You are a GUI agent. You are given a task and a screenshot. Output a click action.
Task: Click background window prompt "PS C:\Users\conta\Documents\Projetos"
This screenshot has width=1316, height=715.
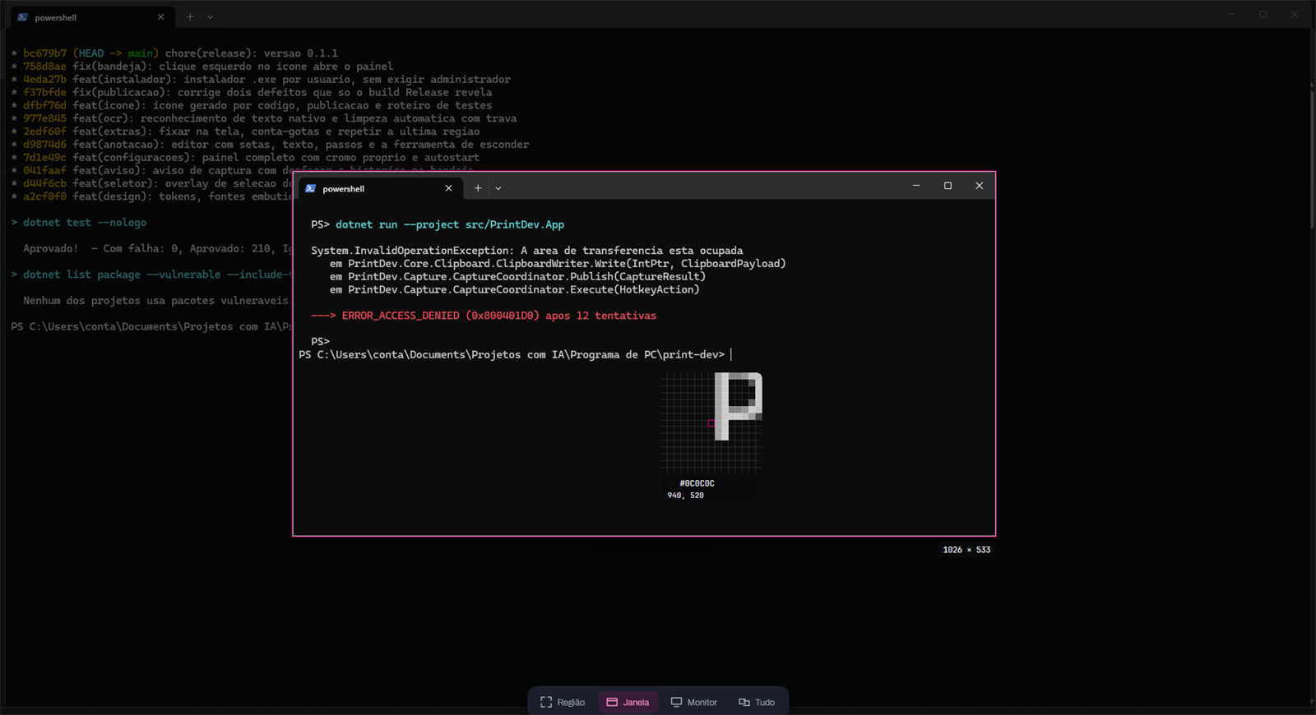151,327
